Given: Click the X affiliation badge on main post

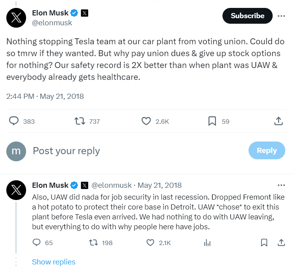Looking at the screenshot, I should pos(85,13).
